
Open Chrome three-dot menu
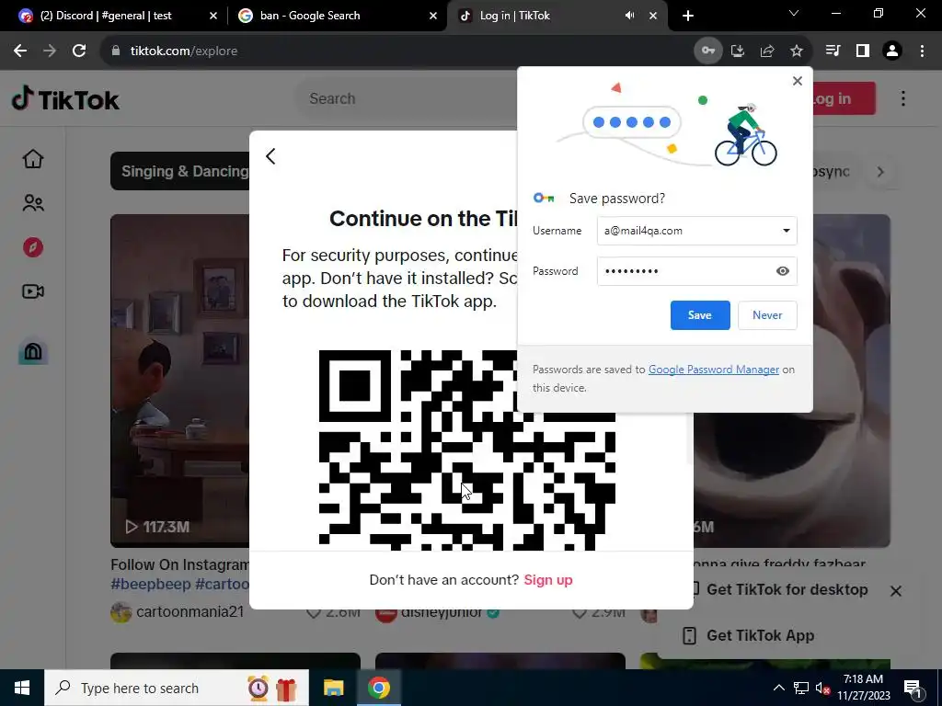click(922, 51)
